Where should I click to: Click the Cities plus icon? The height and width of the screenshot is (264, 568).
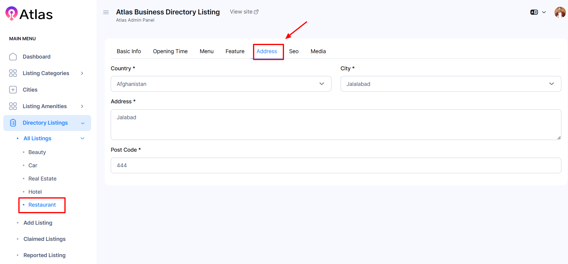tap(13, 90)
